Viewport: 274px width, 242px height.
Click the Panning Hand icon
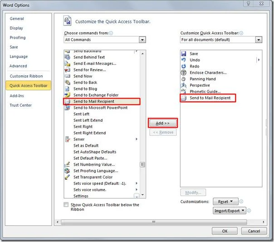[183, 79]
